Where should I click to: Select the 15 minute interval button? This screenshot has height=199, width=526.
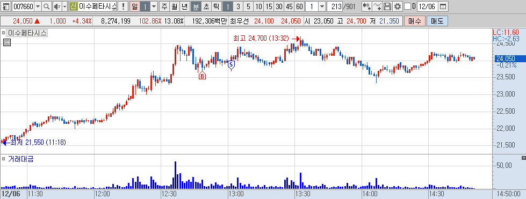coord(269,6)
